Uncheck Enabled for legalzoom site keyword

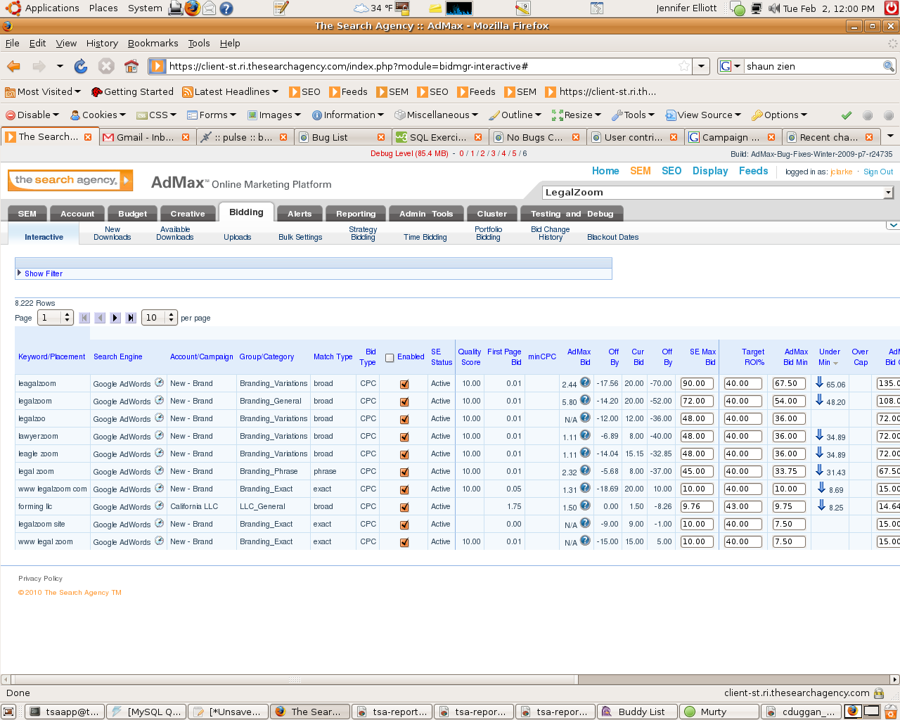pyautogui.click(x=404, y=525)
